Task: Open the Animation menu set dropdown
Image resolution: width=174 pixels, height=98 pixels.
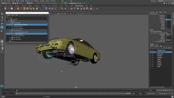Action: point(5,3)
